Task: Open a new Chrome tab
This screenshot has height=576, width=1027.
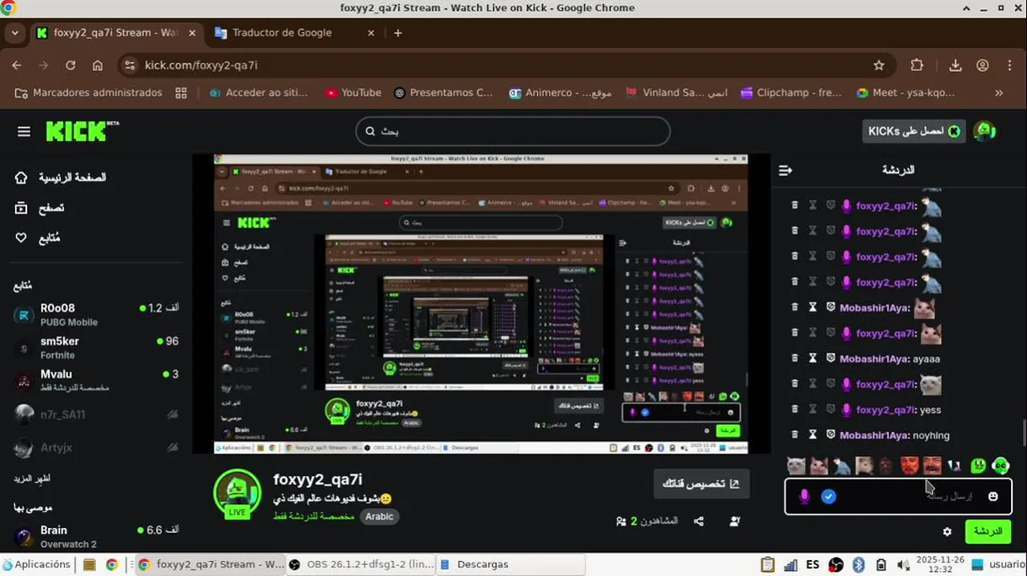Action: [x=398, y=33]
